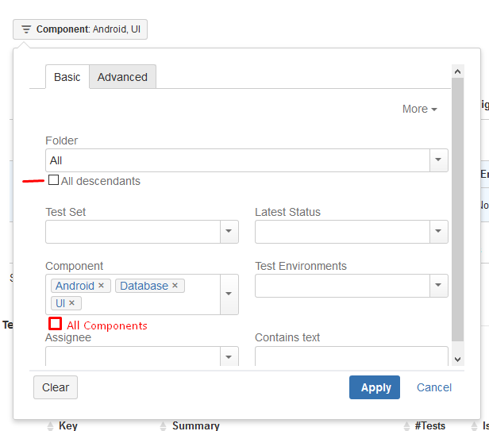
Task: Click the Contains text input field
Action: (351, 356)
